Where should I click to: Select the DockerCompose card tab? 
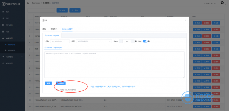coord(52,35)
